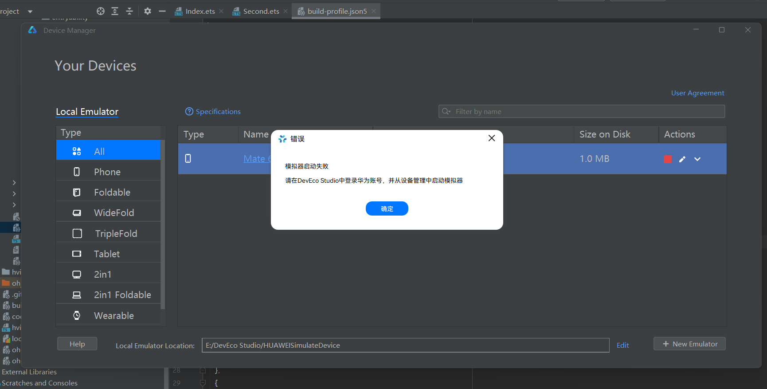Click the Foldable type icon
767x389 pixels.
[x=77, y=192]
